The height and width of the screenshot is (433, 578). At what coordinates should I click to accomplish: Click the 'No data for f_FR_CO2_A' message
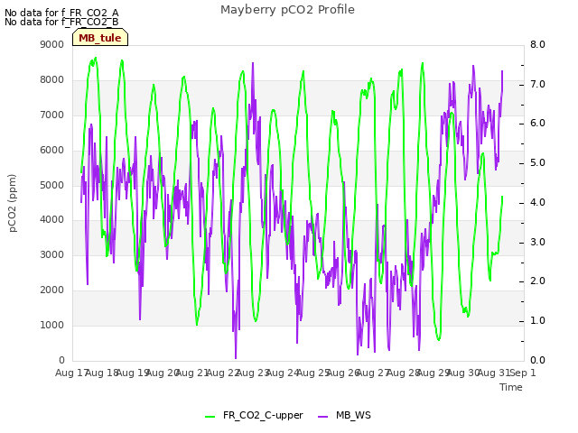pyautogui.click(x=61, y=13)
